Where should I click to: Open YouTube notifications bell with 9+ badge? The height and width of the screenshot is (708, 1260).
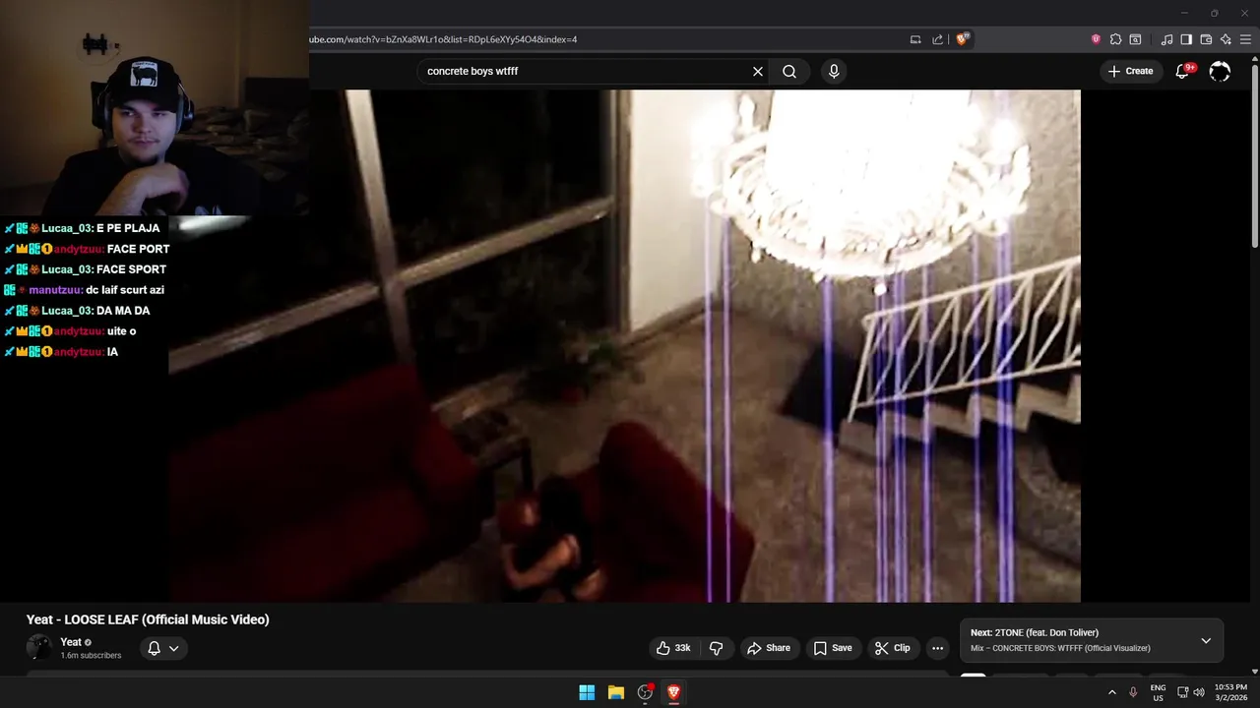click(x=1184, y=71)
